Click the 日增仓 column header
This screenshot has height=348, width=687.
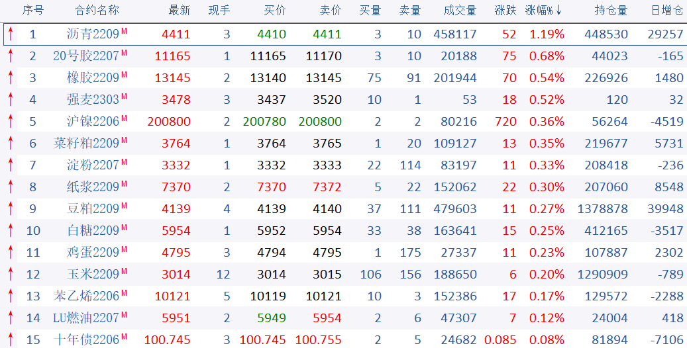[x=666, y=11]
